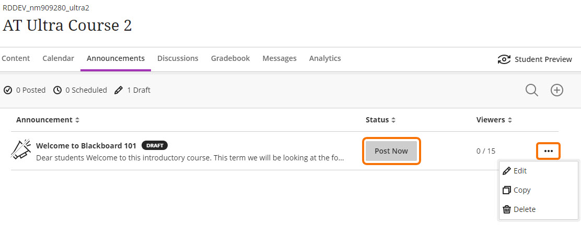Filter by the 1 Draft status
Viewport: 581px width, 226px height.
(x=133, y=90)
